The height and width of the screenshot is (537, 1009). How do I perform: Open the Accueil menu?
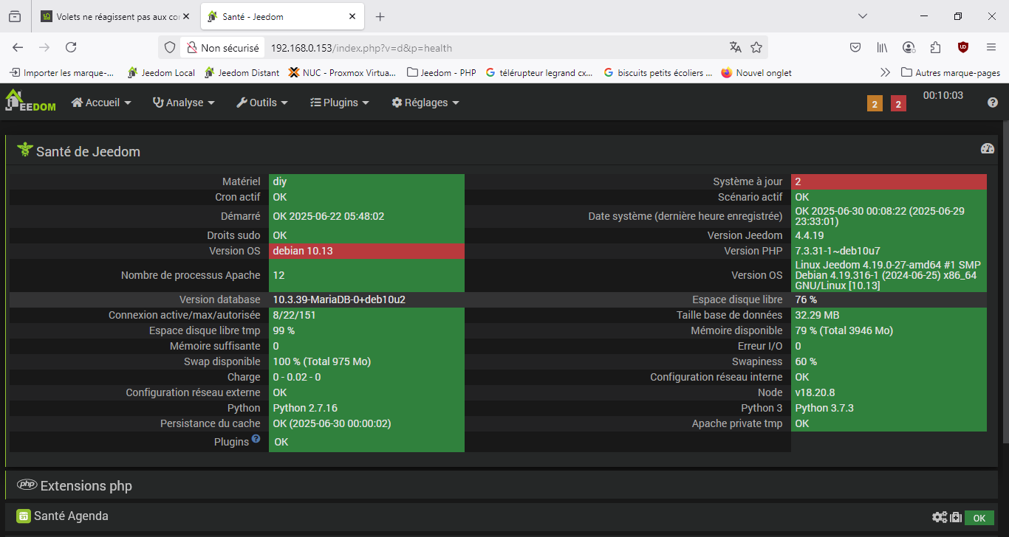pos(101,103)
